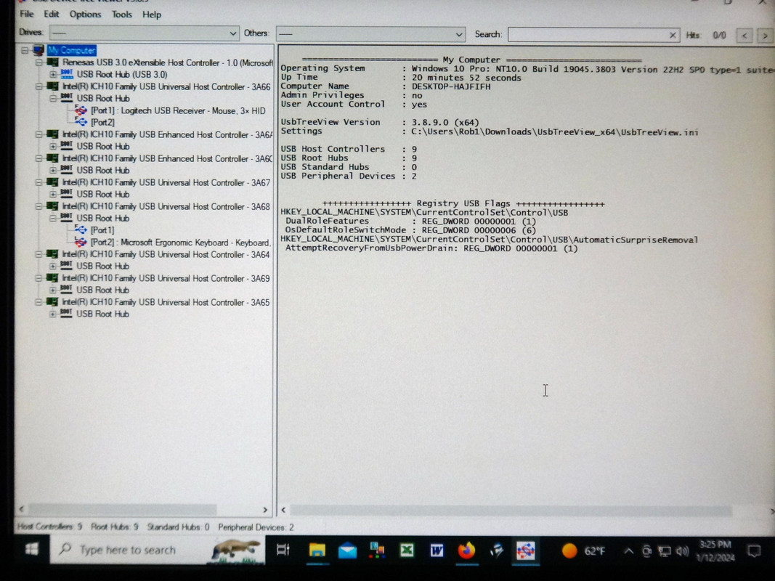Open the notification center
This screenshot has width=775, height=581.
pos(754,551)
